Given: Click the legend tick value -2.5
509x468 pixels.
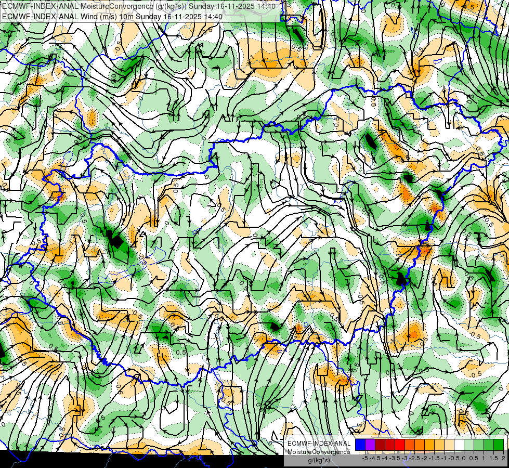Looking at the screenshot, I should tap(414, 458).
